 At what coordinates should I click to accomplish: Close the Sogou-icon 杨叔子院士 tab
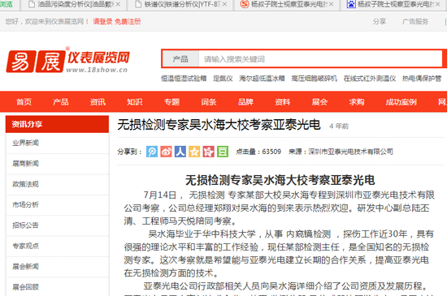click(331, 4)
